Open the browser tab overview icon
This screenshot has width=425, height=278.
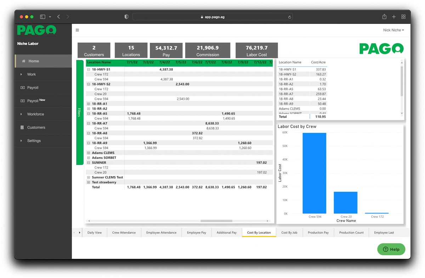click(x=403, y=17)
